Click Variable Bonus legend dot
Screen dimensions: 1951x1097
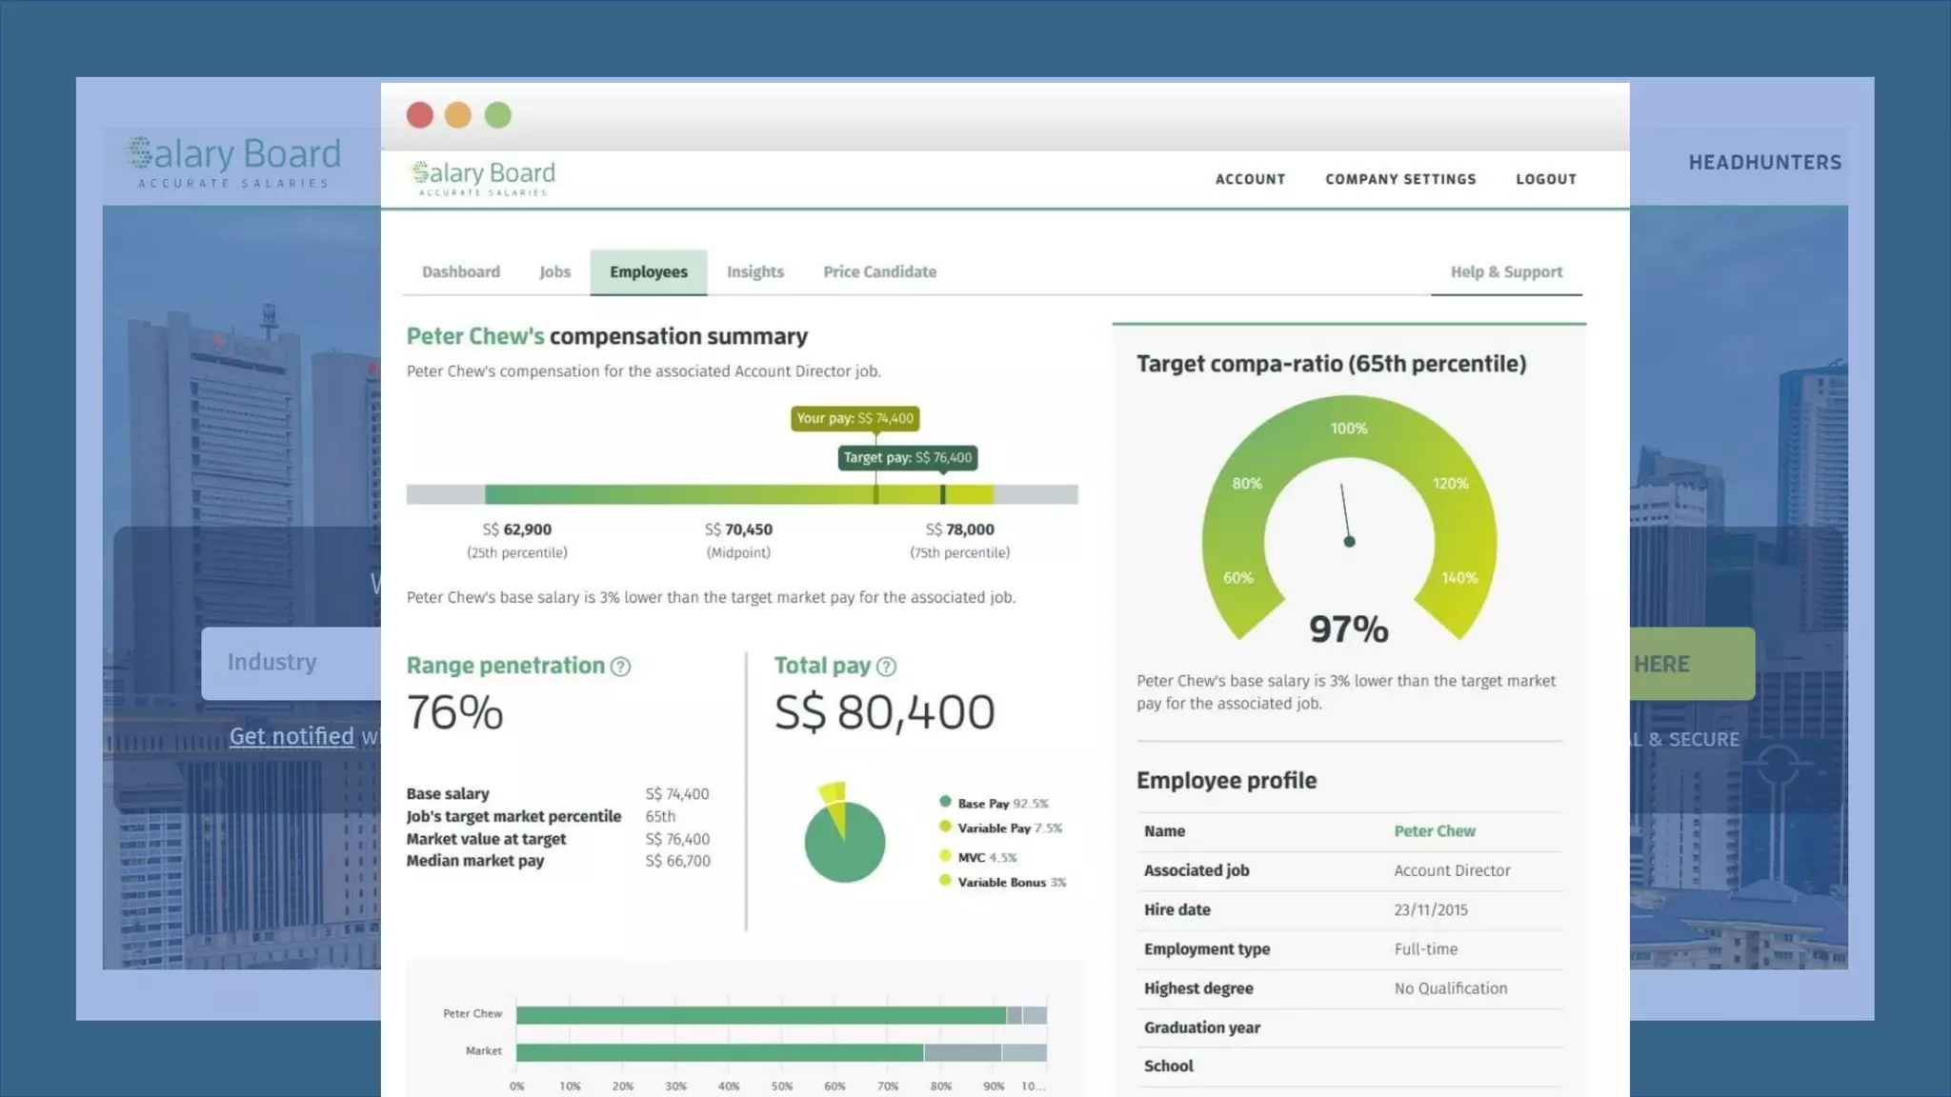(945, 881)
